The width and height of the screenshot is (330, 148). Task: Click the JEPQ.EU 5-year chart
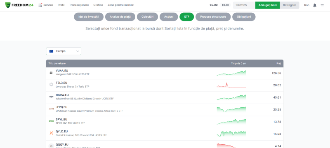(231, 109)
